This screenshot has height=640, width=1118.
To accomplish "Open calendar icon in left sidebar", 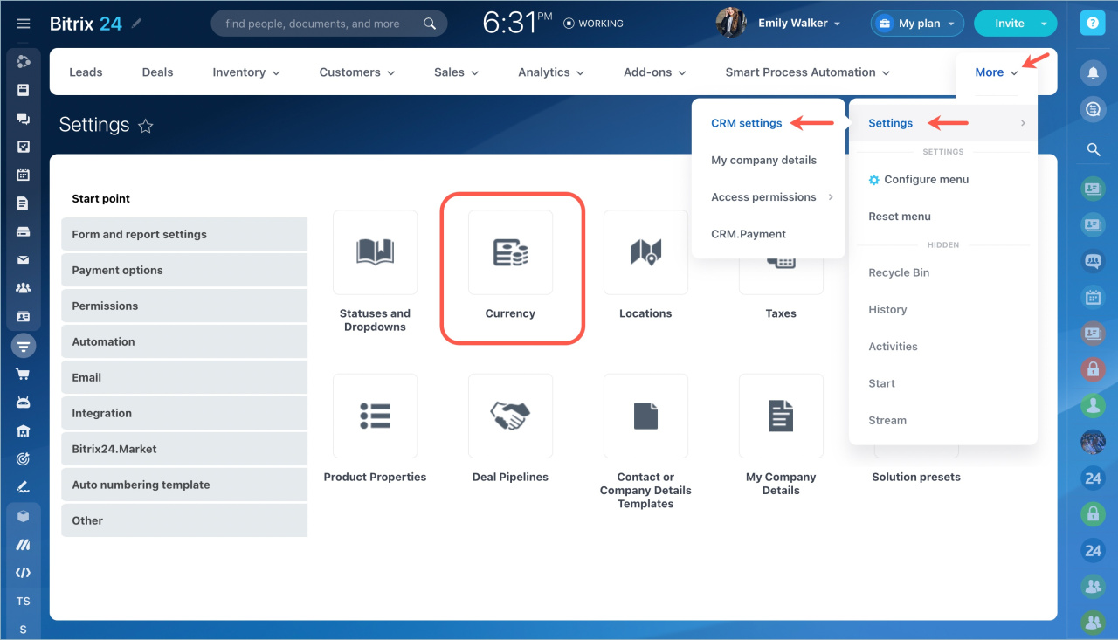I will tap(24, 175).
